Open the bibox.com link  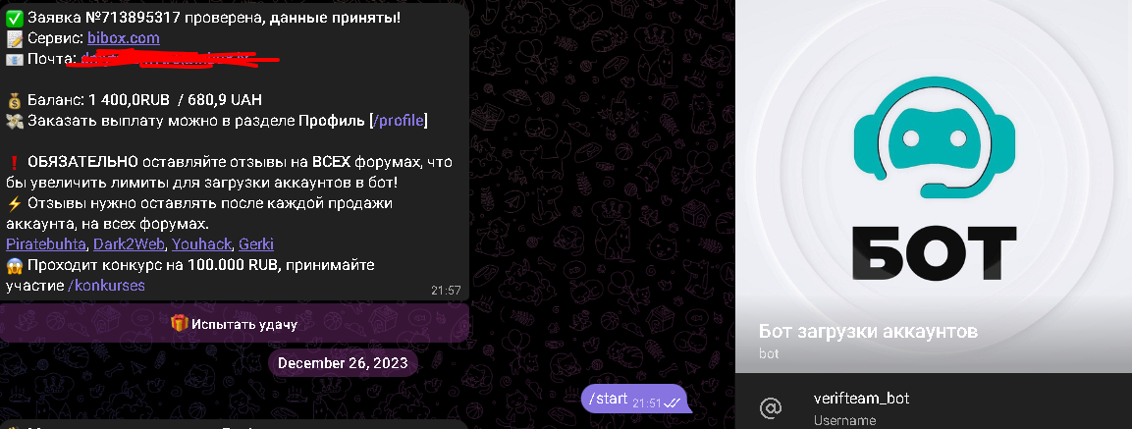coord(124,37)
